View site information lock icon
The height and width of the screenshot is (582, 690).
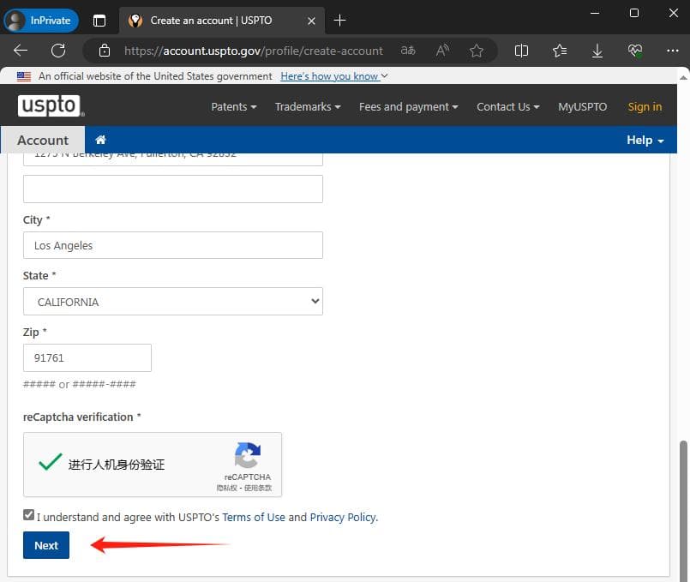(x=105, y=51)
